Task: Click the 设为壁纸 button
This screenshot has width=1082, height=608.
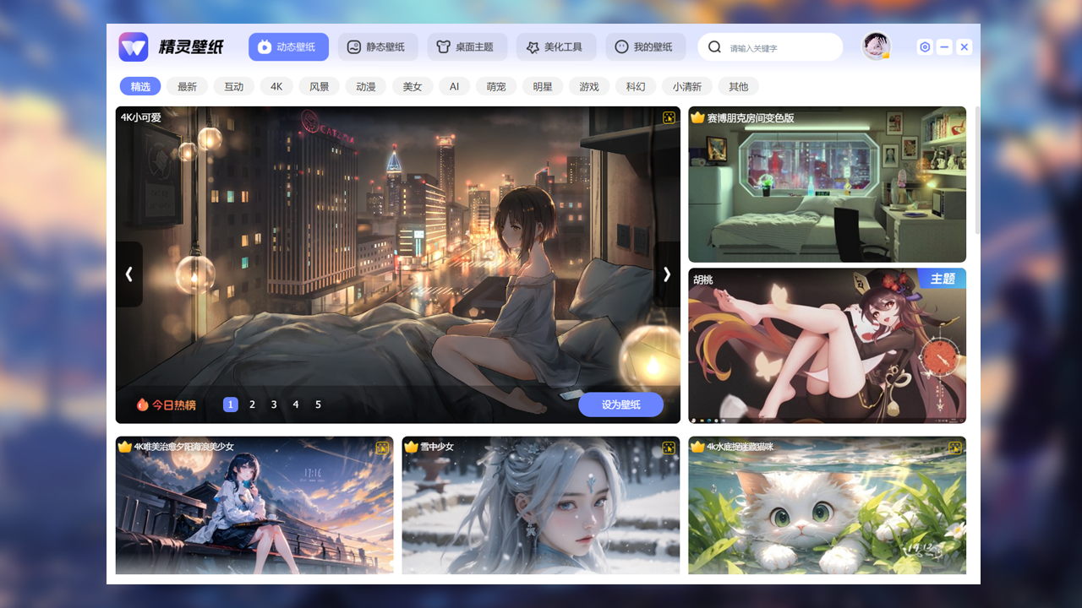Action: 621,404
